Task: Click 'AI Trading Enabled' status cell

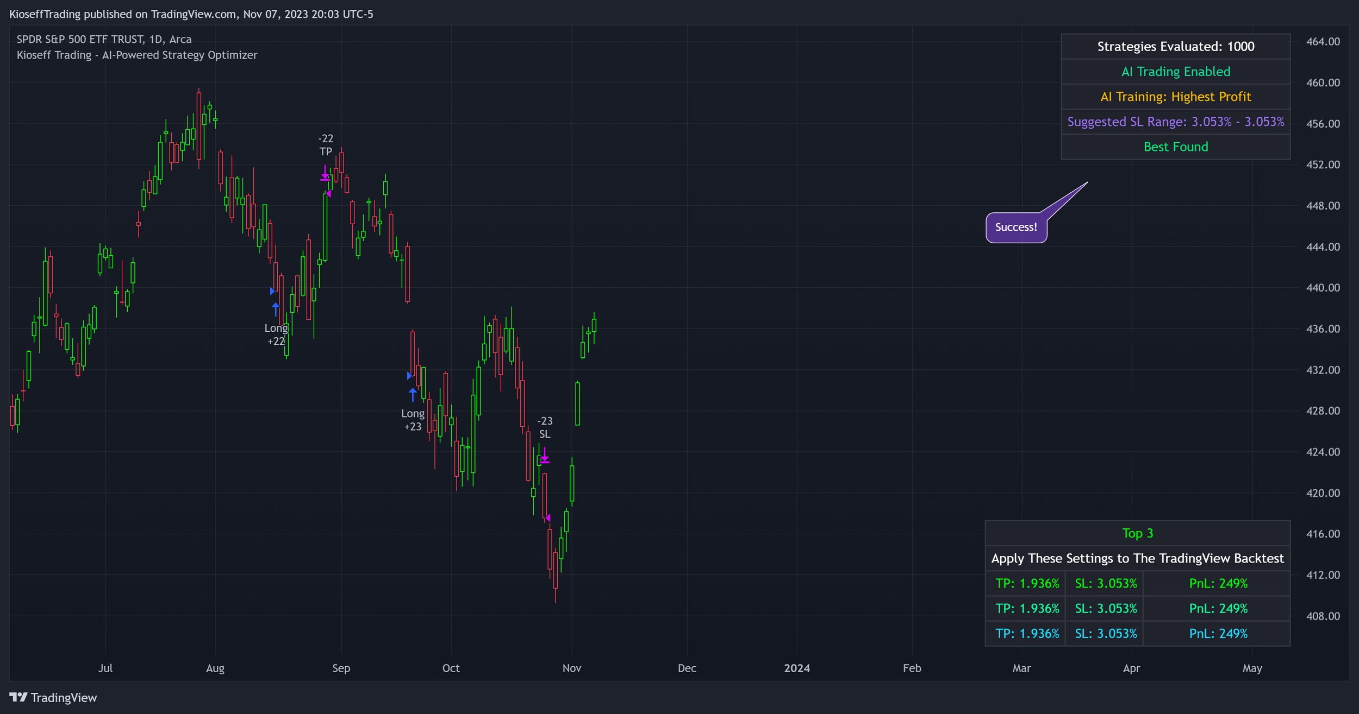Action: coord(1175,72)
